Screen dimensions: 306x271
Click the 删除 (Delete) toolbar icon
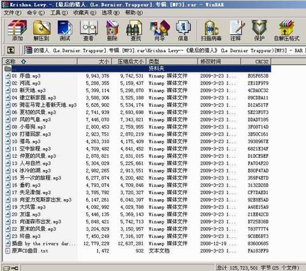click(112, 30)
